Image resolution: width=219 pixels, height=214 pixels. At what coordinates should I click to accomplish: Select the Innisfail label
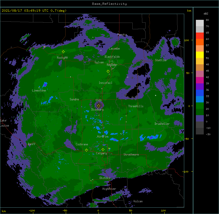coord(105,83)
